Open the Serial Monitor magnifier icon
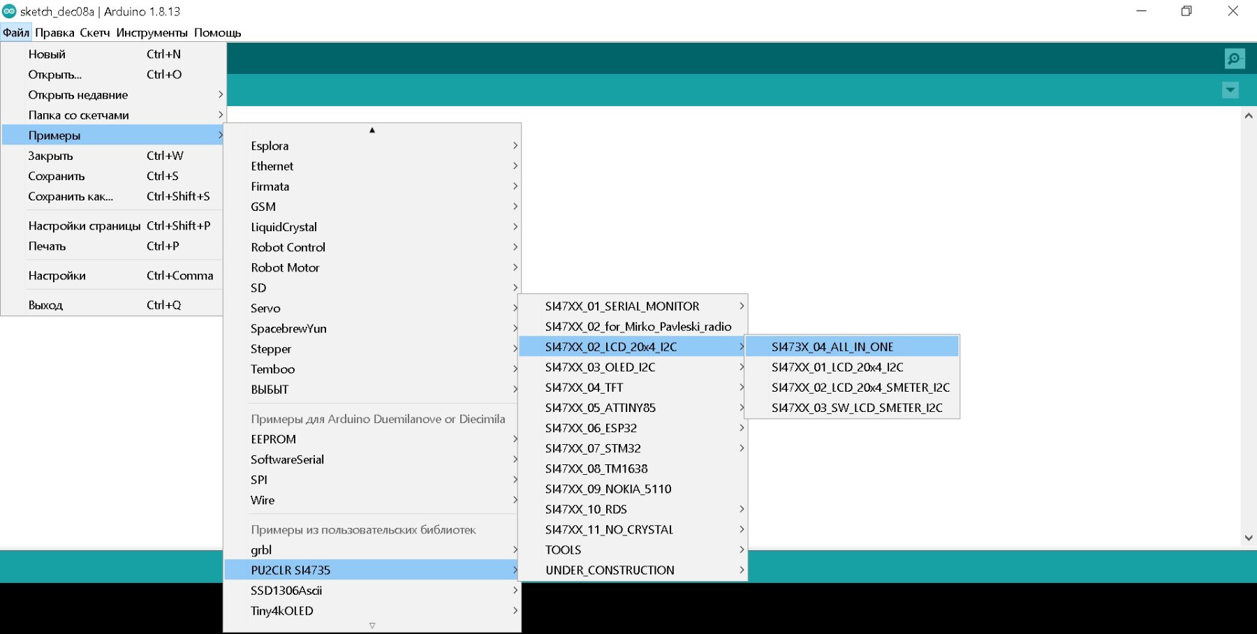 pos(1234,59)
